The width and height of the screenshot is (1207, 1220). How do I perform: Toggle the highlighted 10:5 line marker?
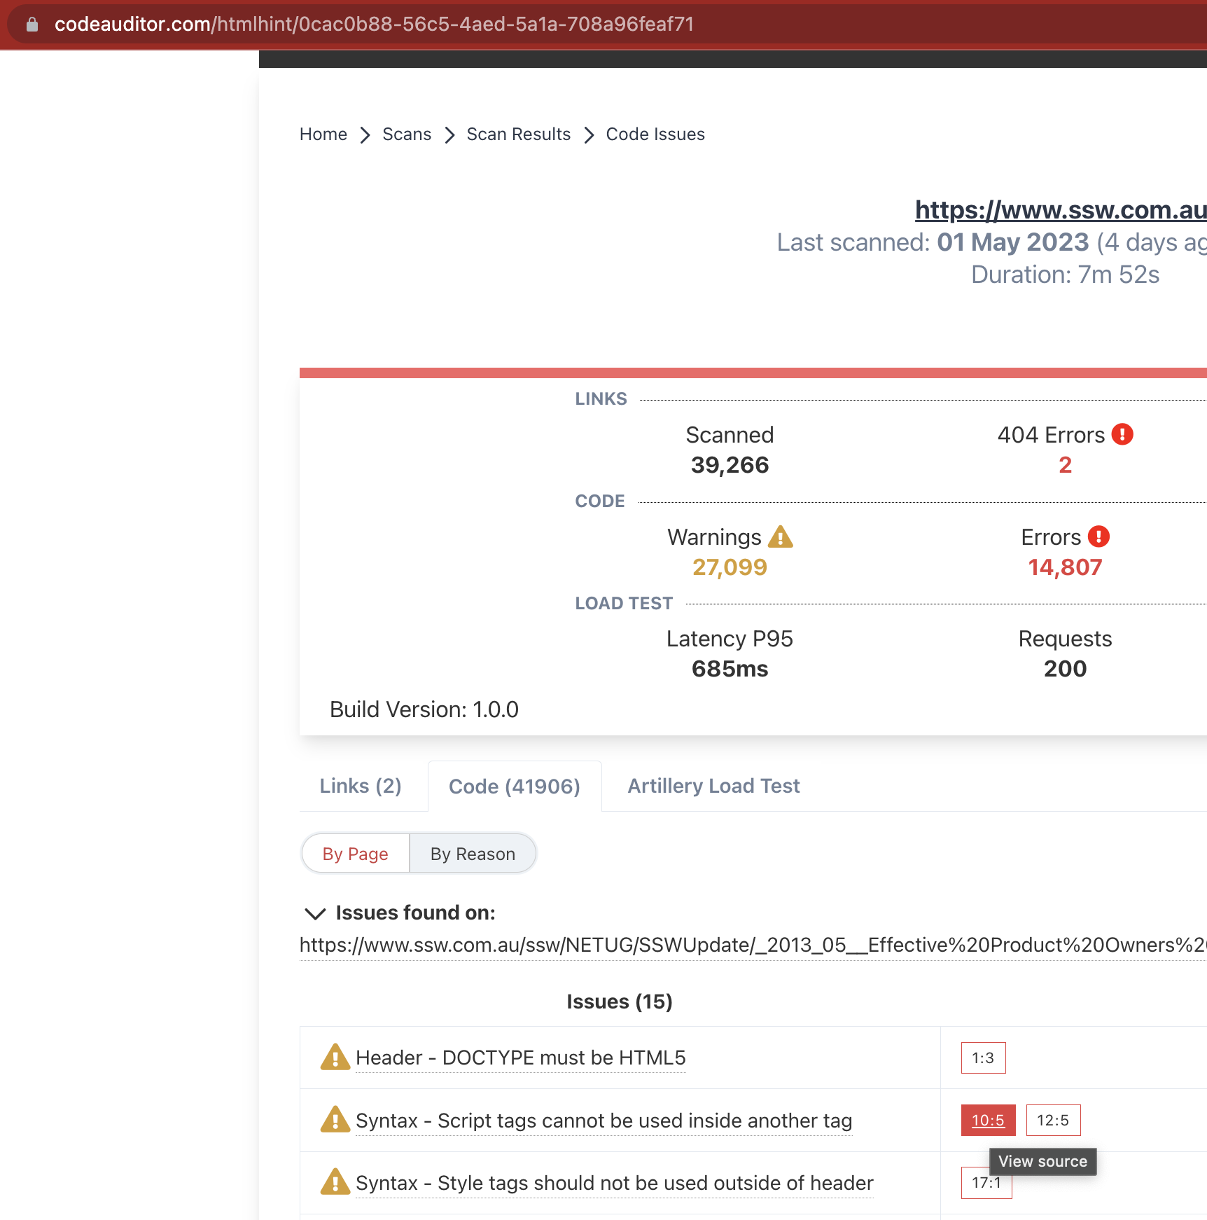[x=988, y=1120]
